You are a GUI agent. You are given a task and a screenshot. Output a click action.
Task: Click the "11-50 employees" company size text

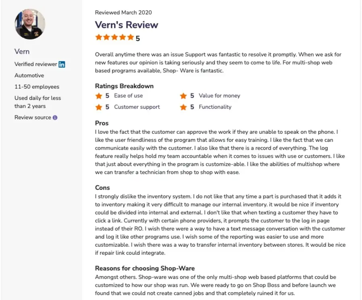(x=37, y=87)
